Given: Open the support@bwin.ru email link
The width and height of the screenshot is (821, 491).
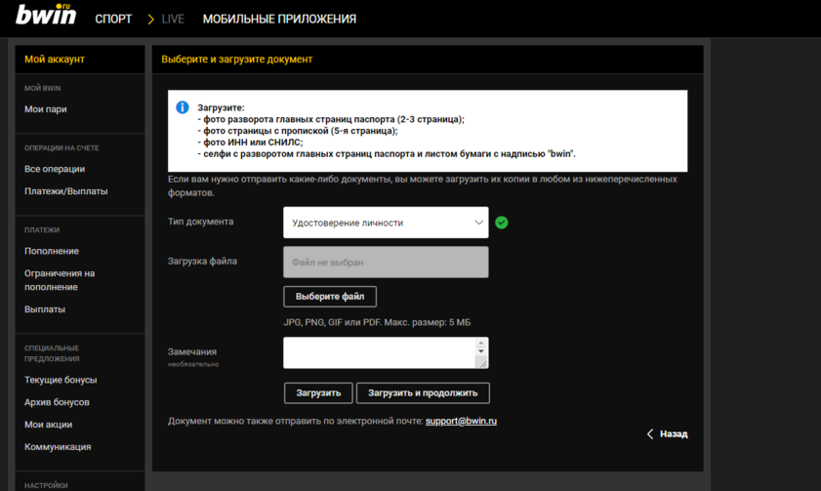Looking at the screenshot, I should (x=461, y=421).
